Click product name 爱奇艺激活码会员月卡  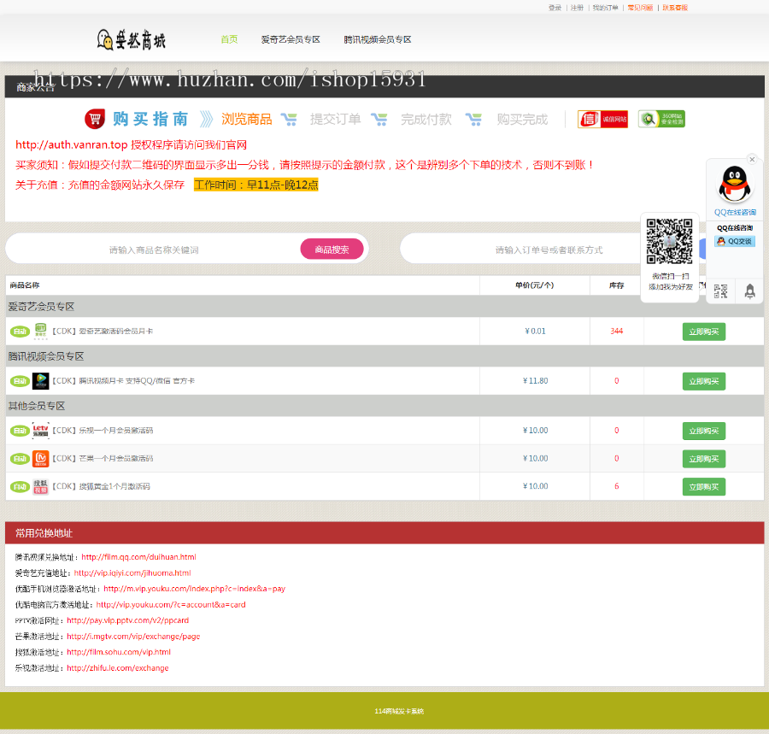coord(103,332)
